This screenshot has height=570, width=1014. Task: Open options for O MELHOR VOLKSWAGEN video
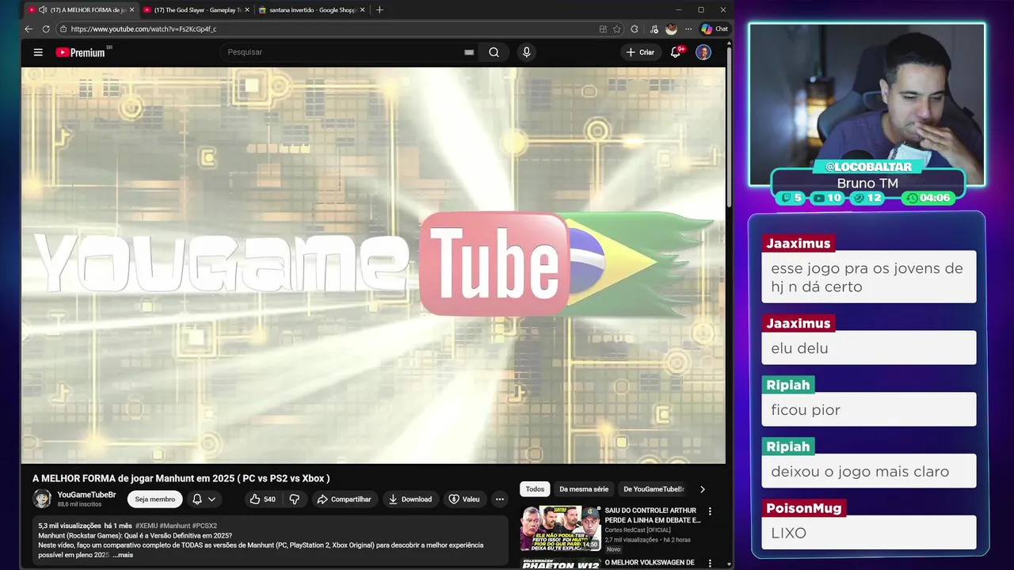710,564
